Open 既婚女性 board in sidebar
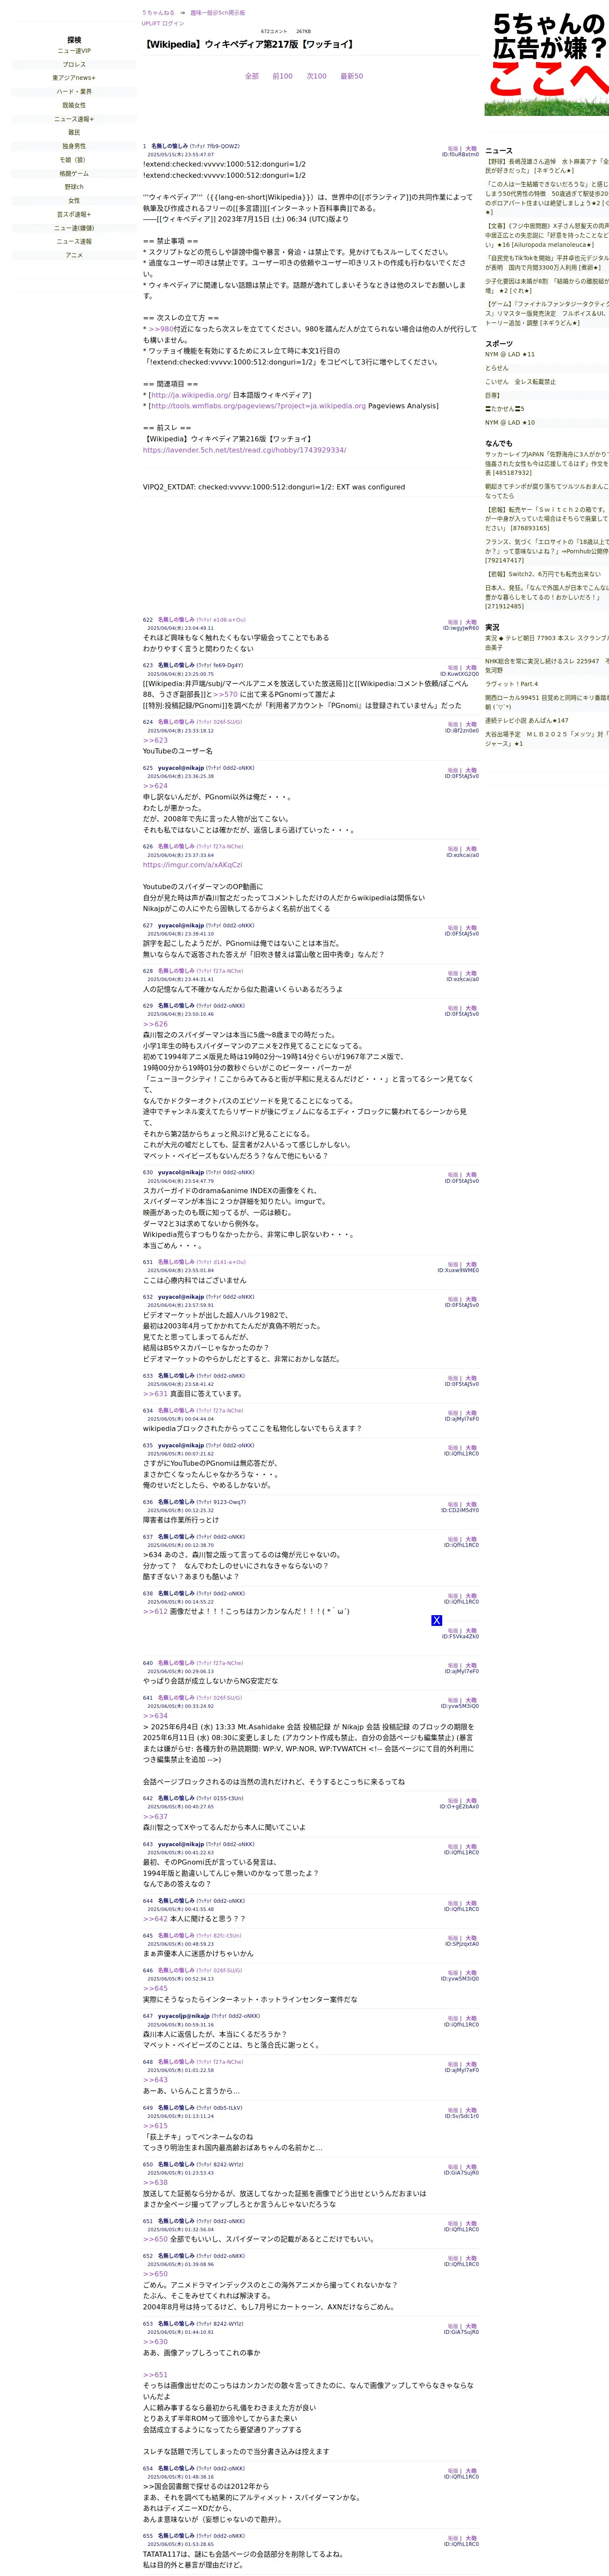The height and width of the screenshot is (2576, 609). (74, 105)
